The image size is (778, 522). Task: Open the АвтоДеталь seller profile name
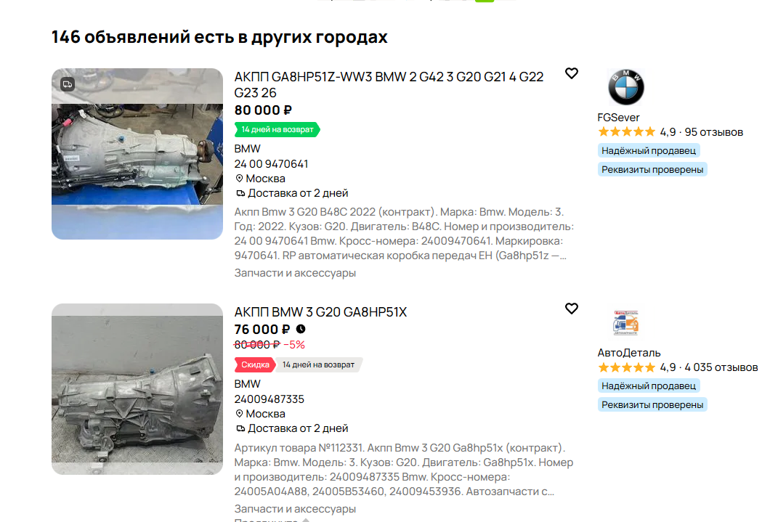628,353
